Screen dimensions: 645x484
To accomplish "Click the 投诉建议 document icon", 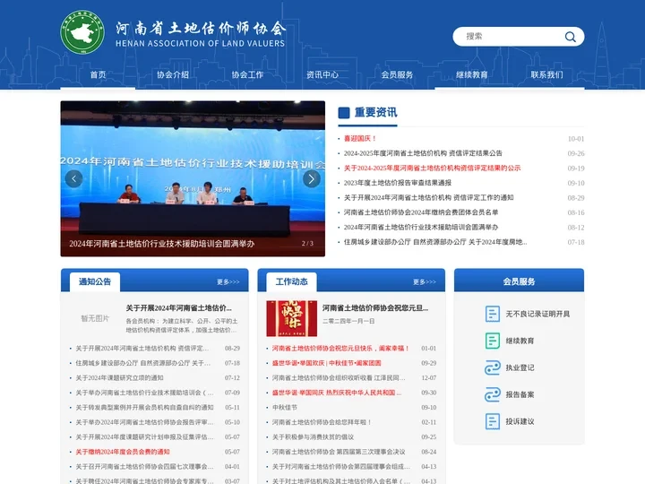I will (493, 421).
